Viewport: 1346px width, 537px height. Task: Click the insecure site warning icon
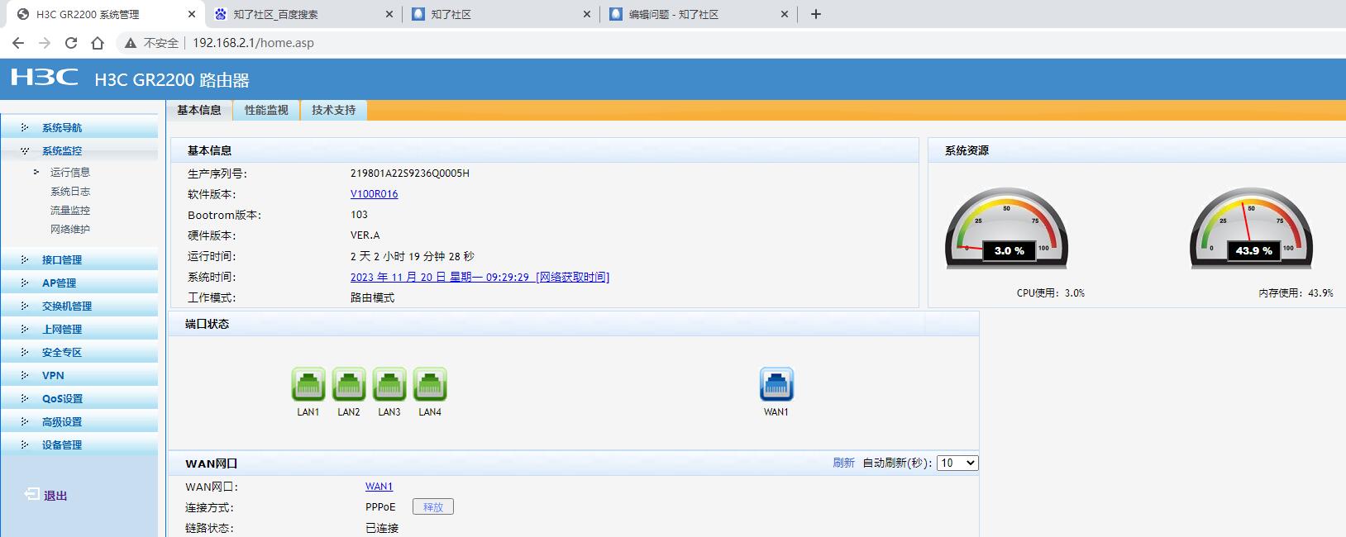(130, 43)
